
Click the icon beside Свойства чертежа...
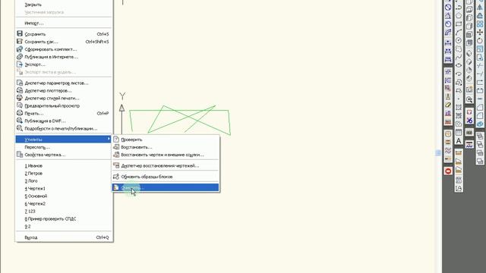click(x=20, y=155)
